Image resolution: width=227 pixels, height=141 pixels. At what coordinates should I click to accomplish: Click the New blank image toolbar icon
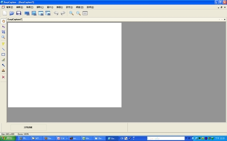[x=5, y=13]
